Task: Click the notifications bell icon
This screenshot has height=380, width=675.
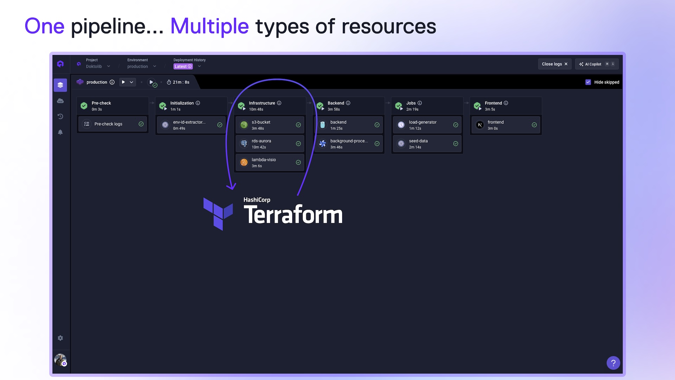Action: pos(60,132)
